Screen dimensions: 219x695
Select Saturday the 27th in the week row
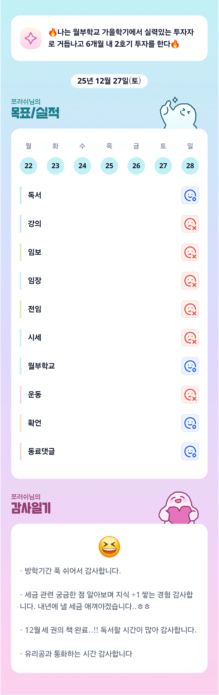tap(163, 166)
